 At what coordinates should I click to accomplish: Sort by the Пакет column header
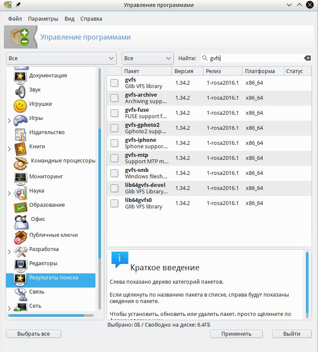[x=146, y=71]
